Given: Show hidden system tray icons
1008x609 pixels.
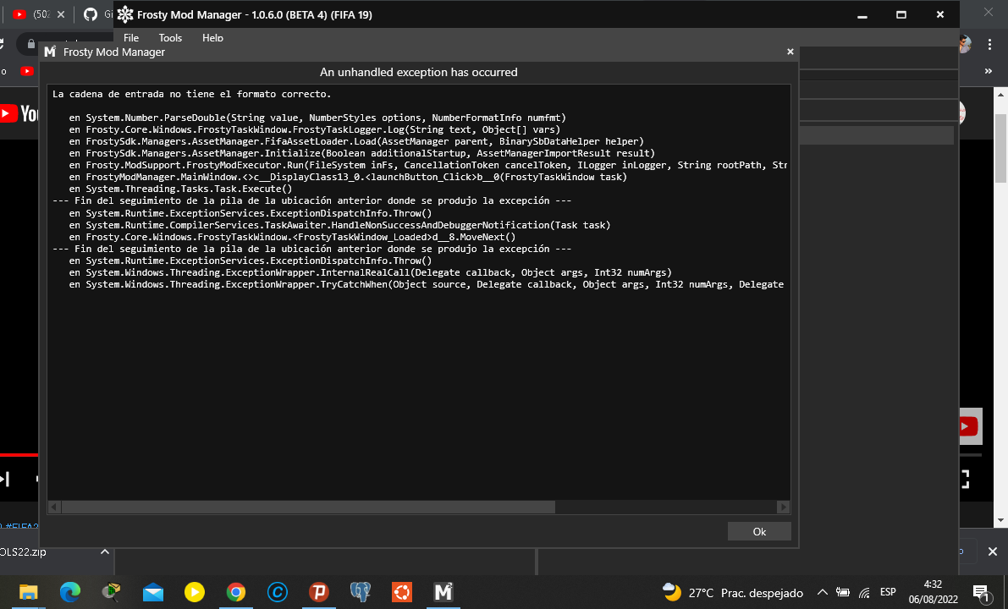Looking at the screenshot, I should (822, 592).
